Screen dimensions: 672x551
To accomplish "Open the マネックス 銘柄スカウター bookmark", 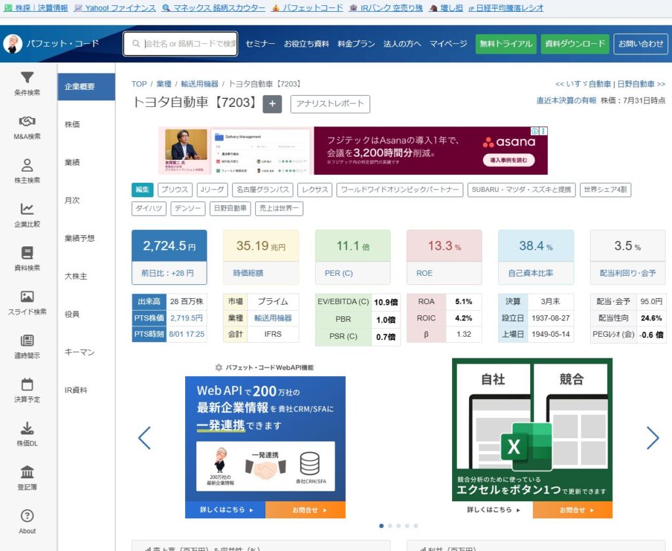I will coord(213,8).
